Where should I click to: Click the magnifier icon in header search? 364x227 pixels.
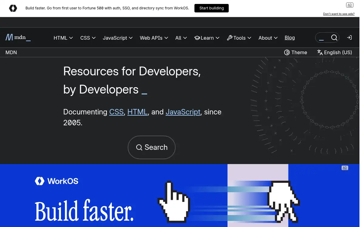click(x=334, y=38)
